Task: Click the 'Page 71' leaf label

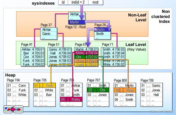Action: coord(107,44)
